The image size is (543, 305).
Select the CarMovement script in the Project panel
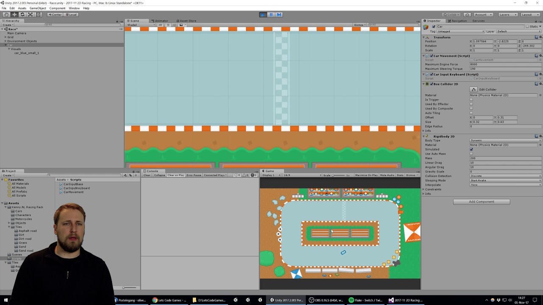[x=73, y=192]
